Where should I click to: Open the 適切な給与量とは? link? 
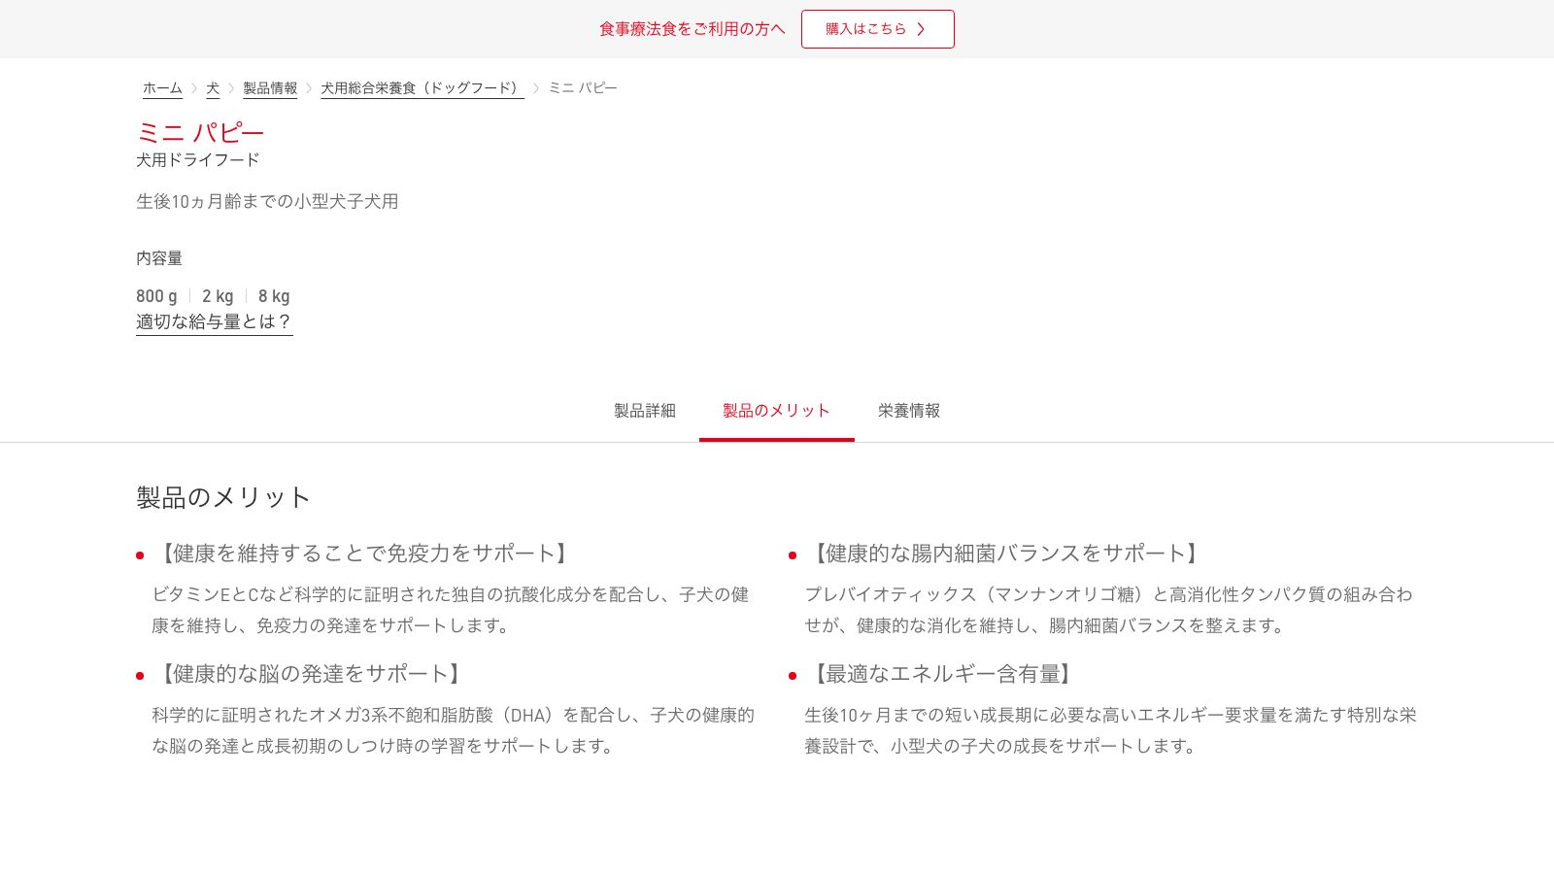(x=214, y=321)
